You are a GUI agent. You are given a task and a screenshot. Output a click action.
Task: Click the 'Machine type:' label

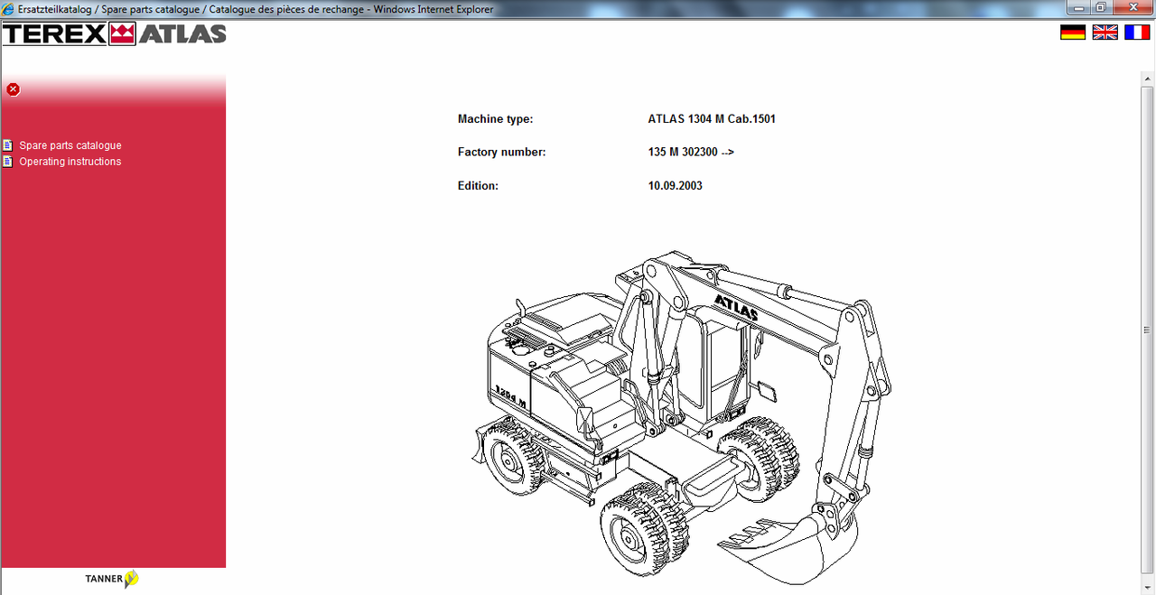point(496,119)
